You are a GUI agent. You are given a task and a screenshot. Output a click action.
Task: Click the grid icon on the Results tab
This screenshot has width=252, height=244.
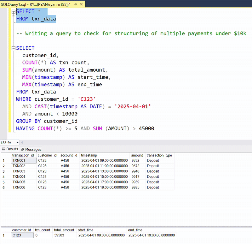pyautogui.click(x=3, y=149)
